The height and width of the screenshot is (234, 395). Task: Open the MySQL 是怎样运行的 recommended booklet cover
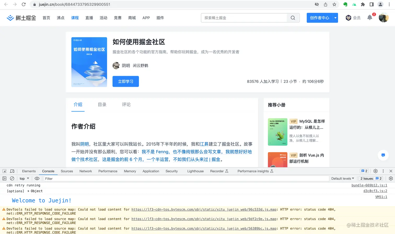pyautogui.click(x=278, y=132)
